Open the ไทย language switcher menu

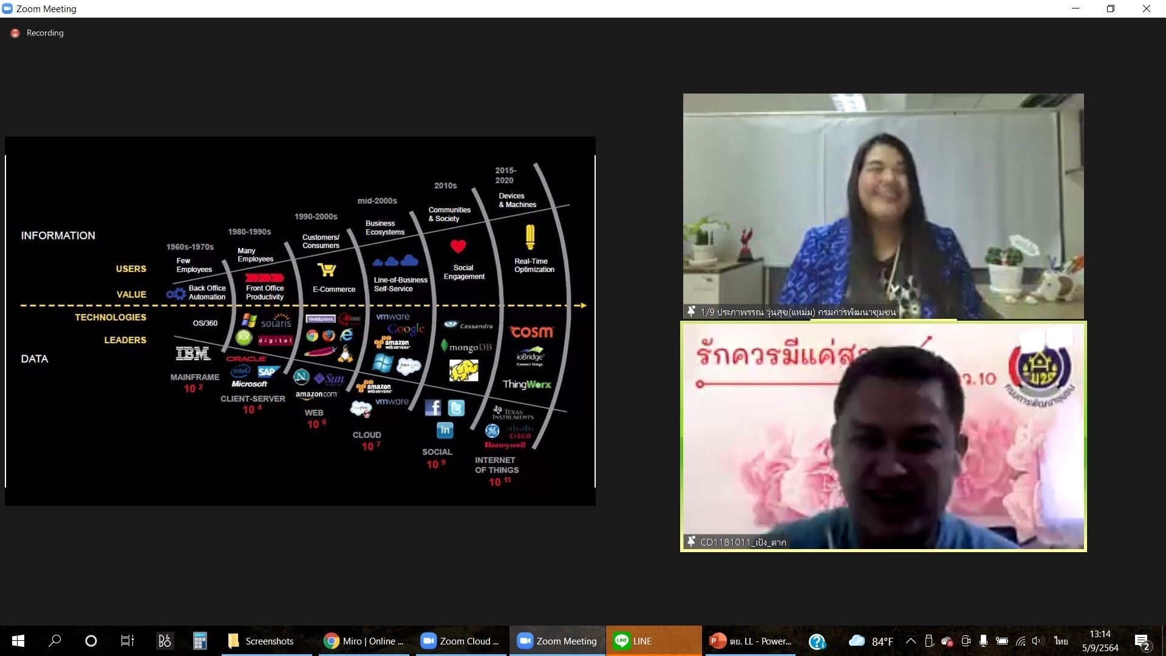(1060, 641)
